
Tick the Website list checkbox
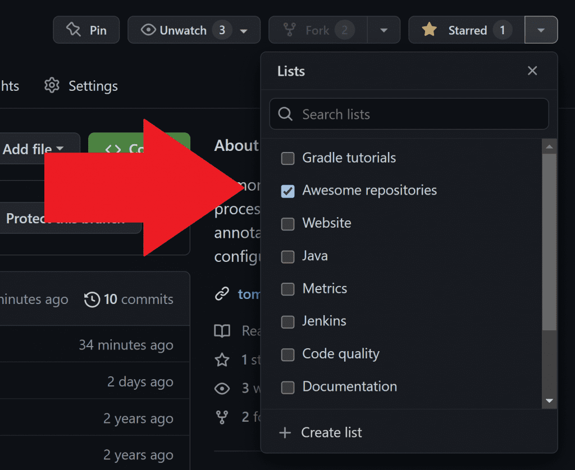point(287,224)
